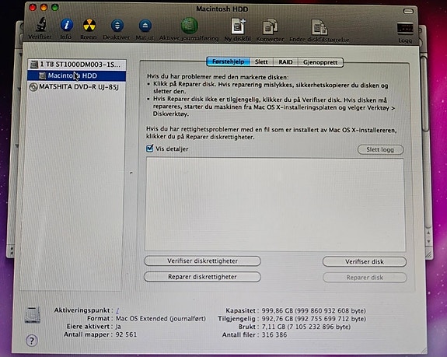Click the Konverter toolbar icon
This screenshot has height=357, width=447.
(270, 26)
